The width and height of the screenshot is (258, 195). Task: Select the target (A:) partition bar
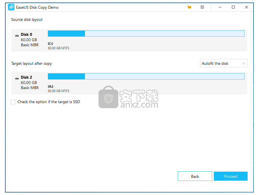coord(146,76)
